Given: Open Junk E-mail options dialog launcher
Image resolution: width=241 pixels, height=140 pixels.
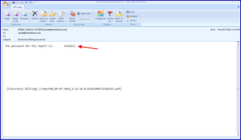Looking at the screenshot, I should click(92, 24).
